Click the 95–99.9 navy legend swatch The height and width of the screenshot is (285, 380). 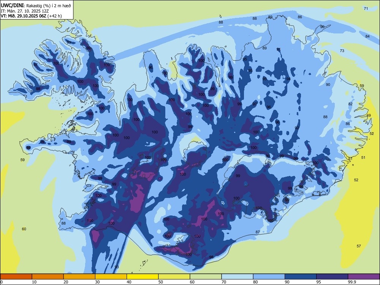[332, 277]
